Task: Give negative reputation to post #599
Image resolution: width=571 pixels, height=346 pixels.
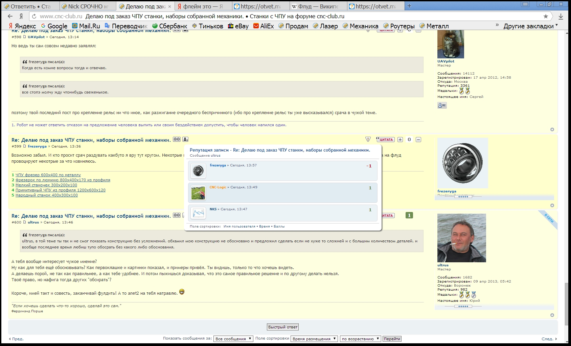Action: 418,139
